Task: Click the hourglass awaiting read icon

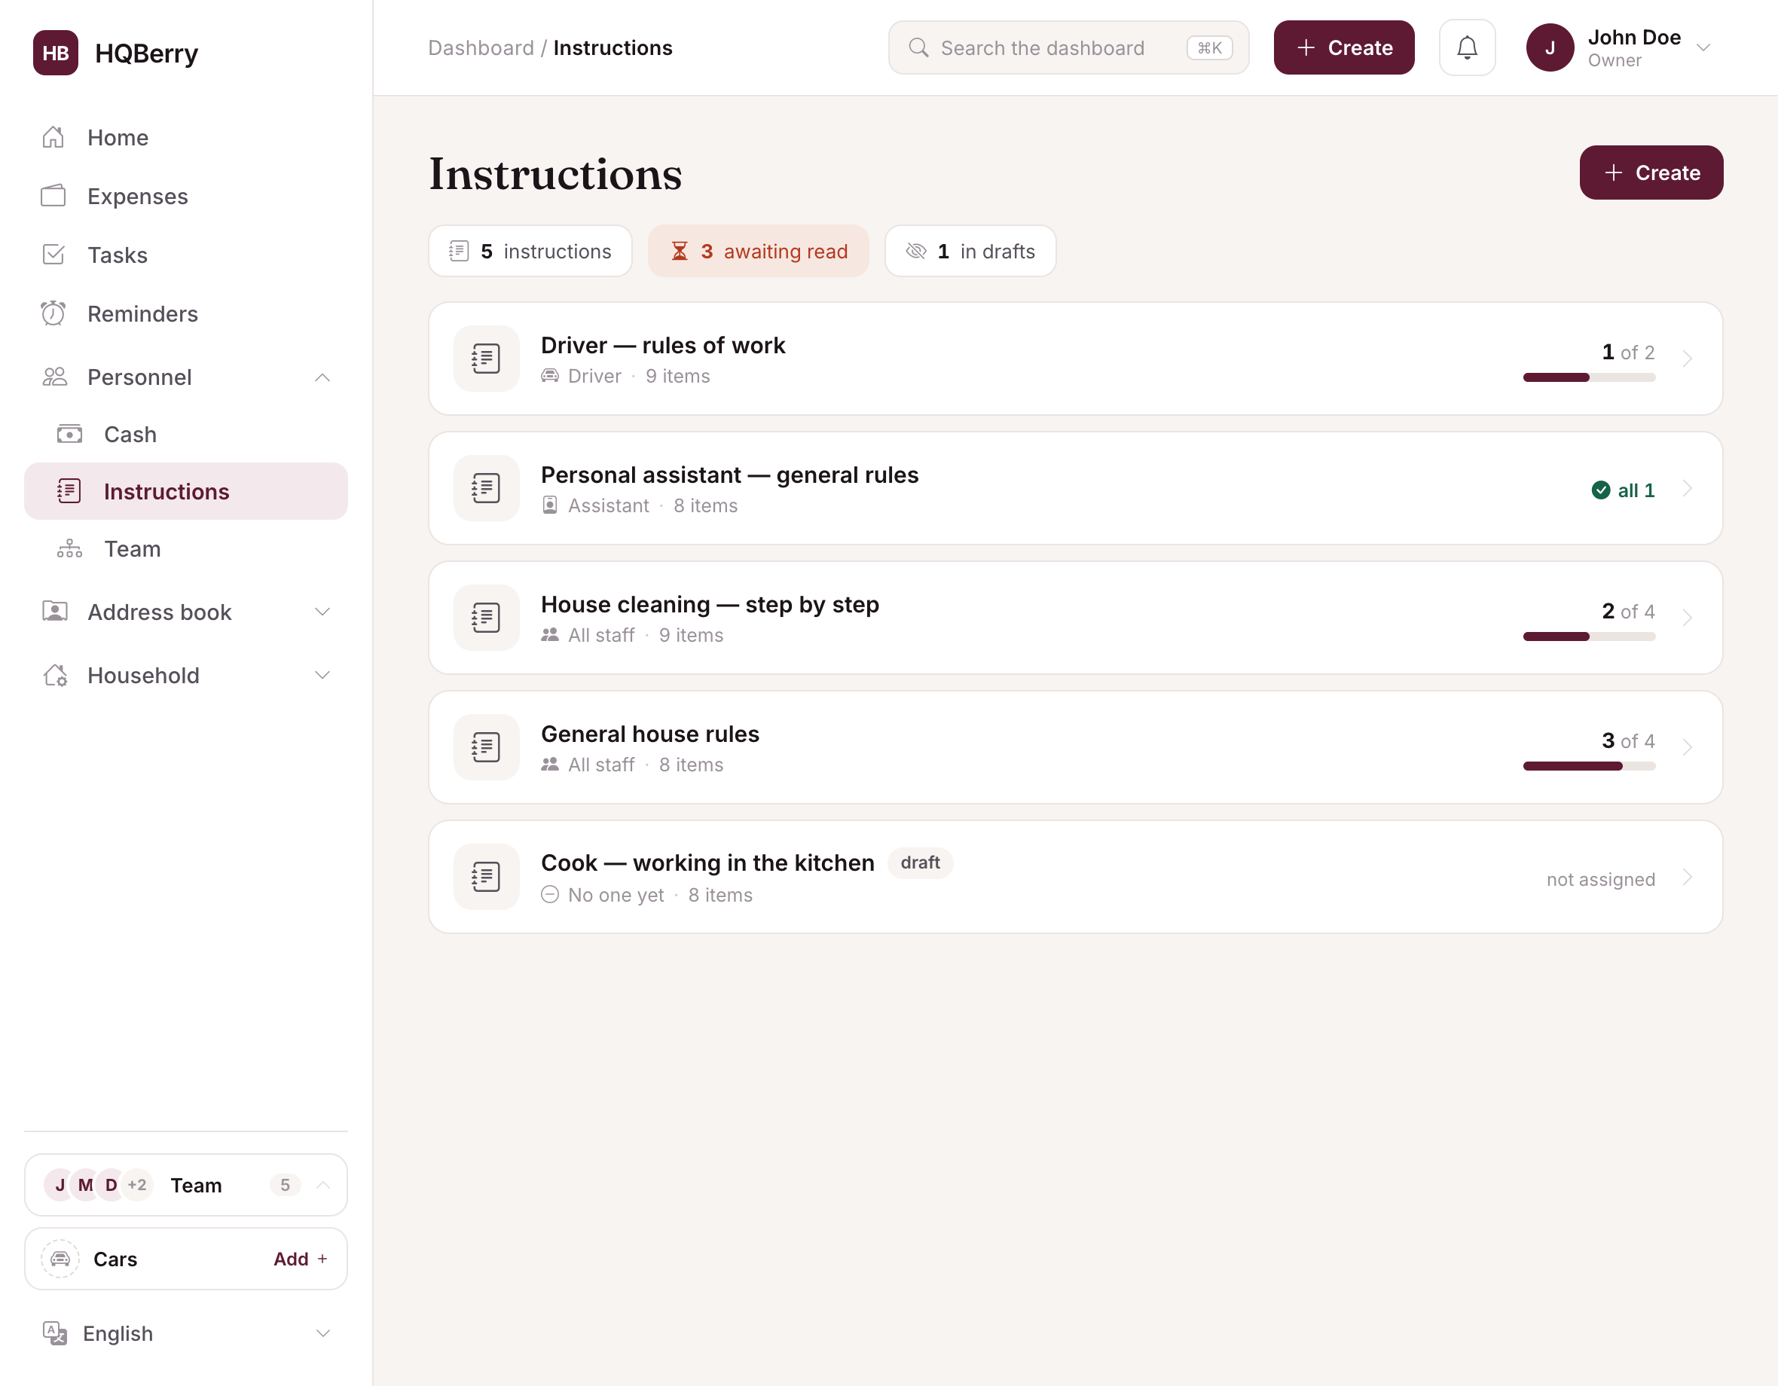Action: pos(679,252)
